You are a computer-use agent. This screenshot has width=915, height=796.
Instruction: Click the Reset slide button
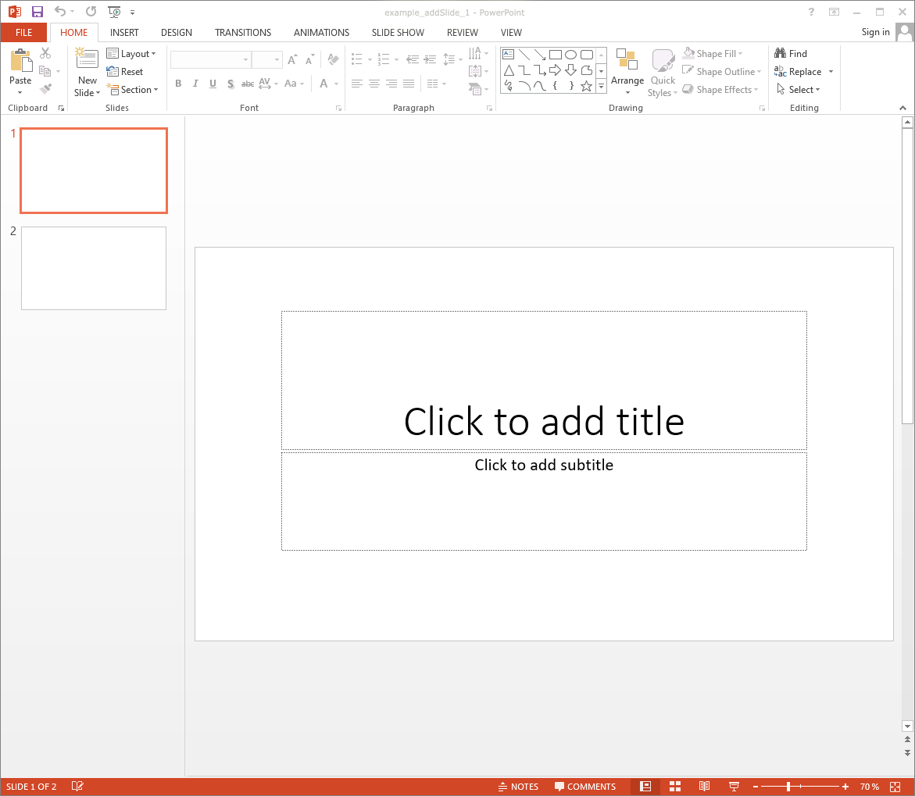pyautogui.click(x=125, y=72)
